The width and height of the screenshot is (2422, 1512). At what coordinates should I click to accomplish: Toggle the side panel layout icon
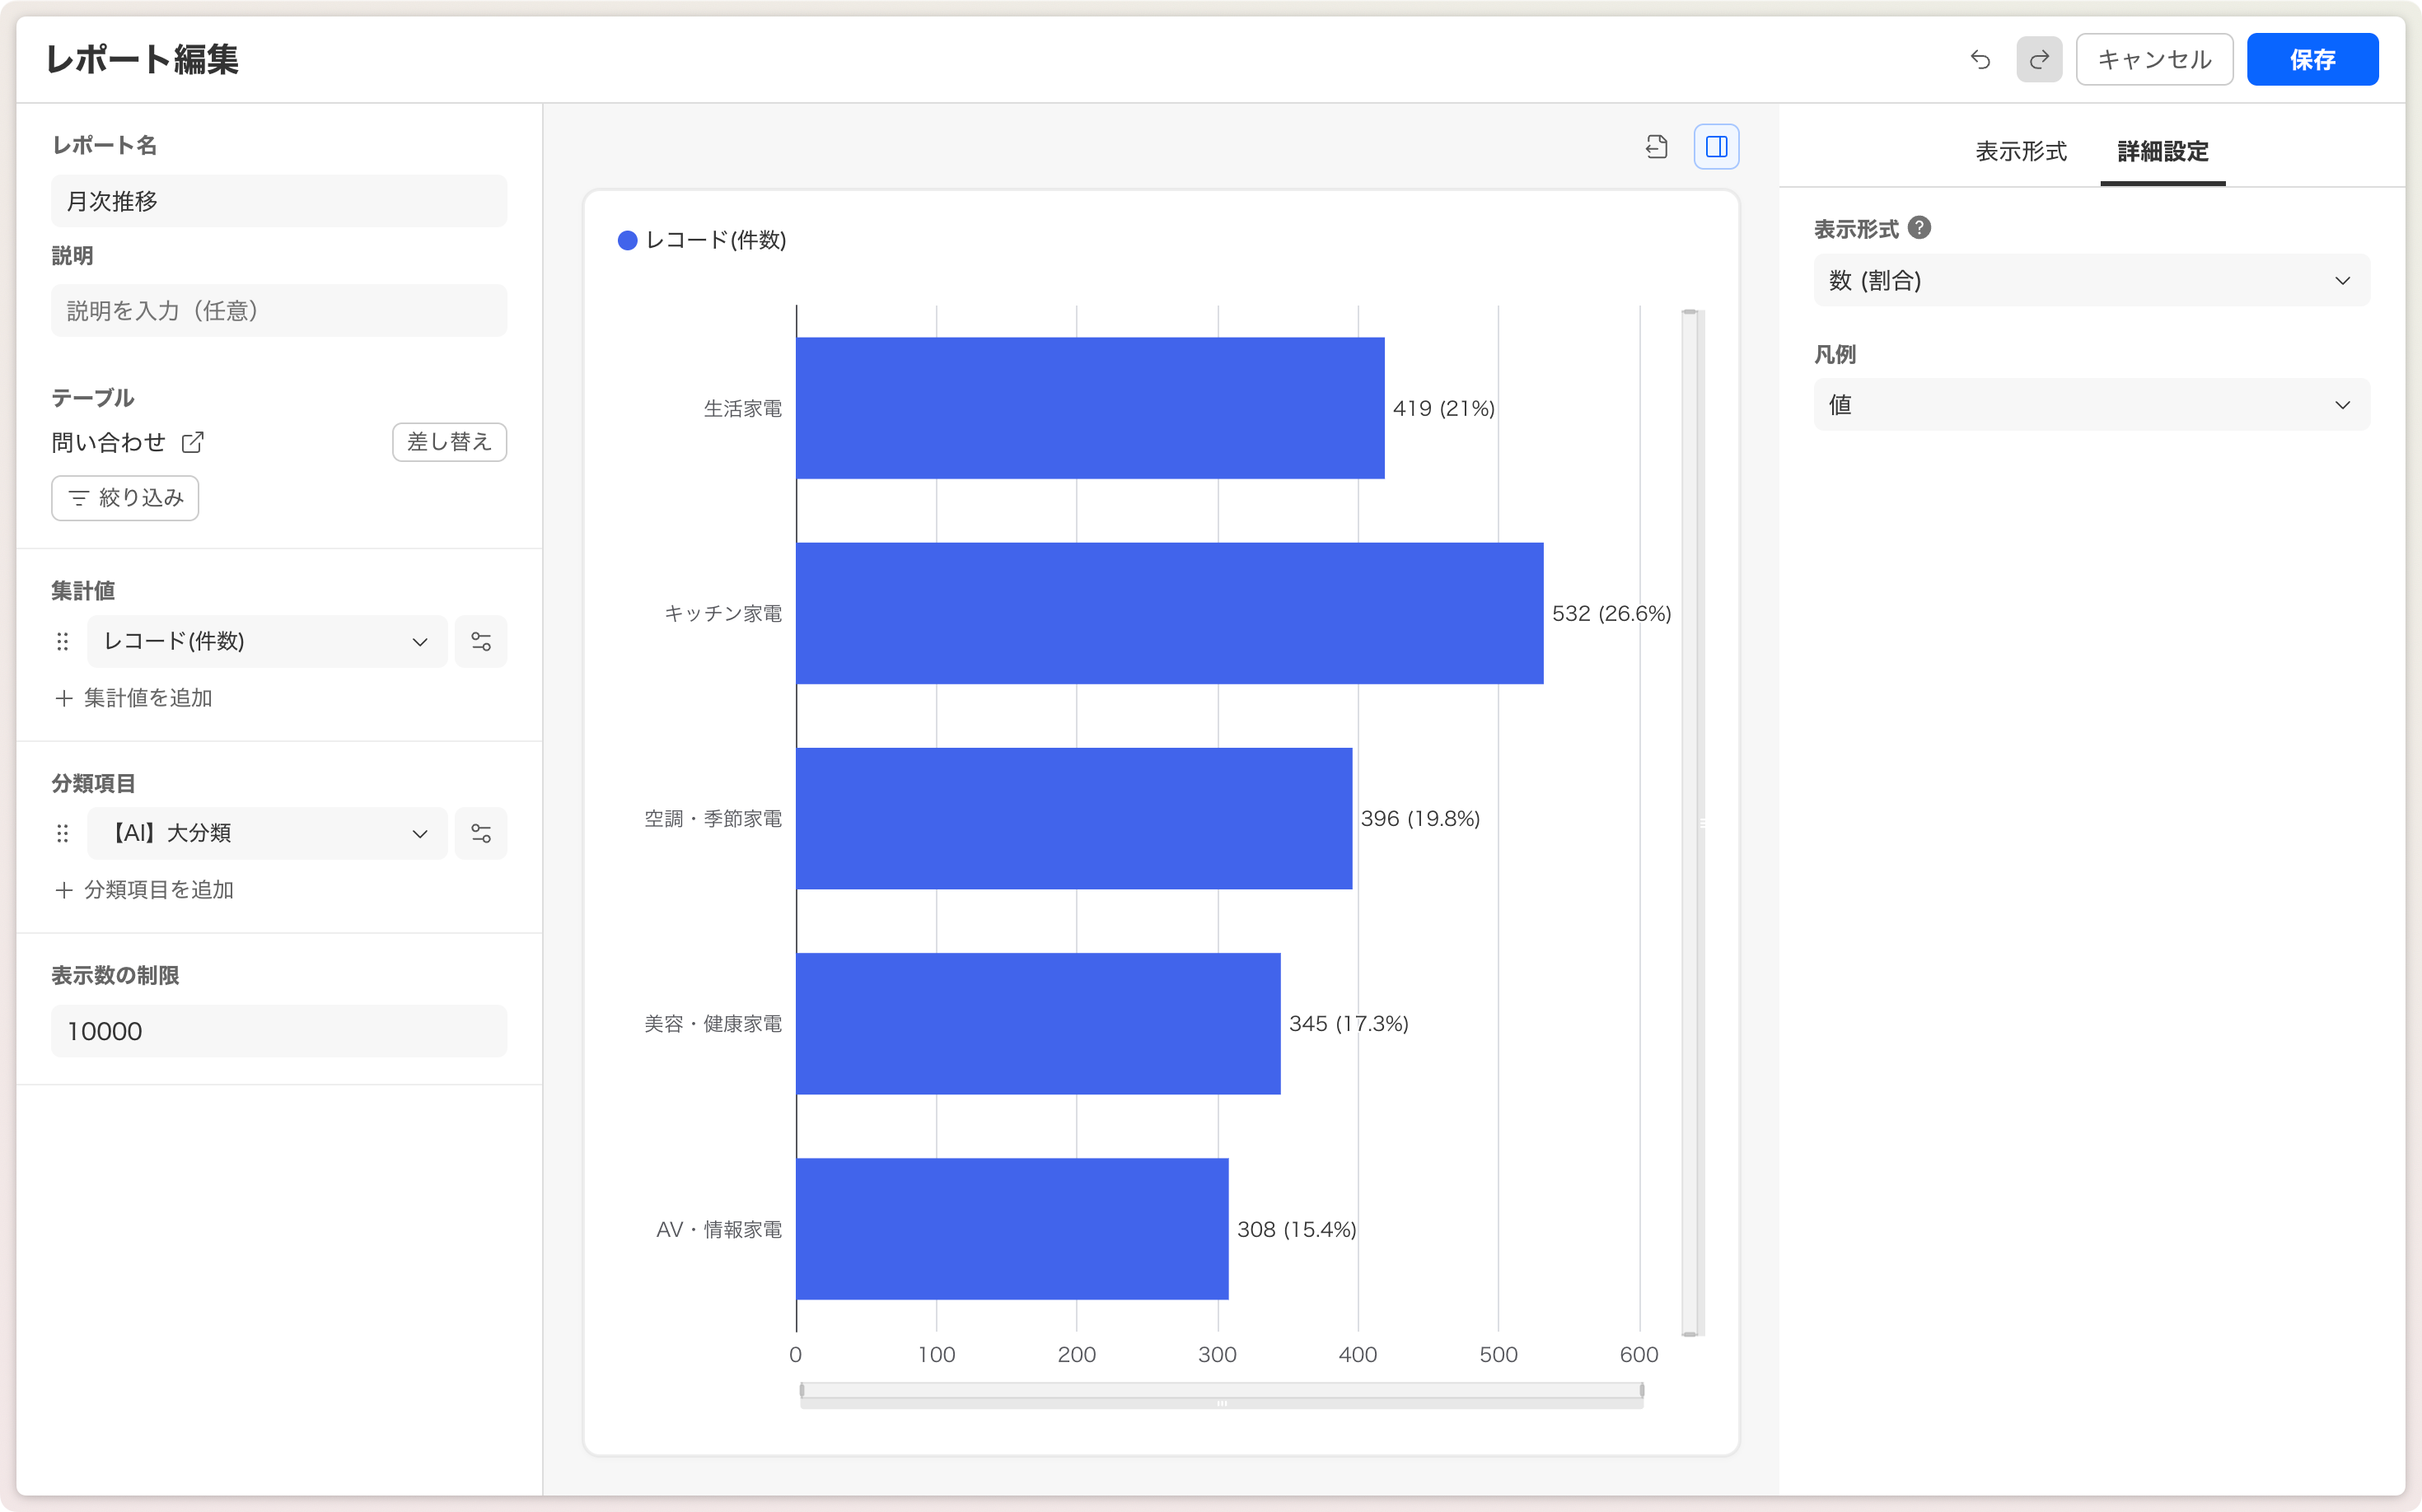click(1716, 147)
